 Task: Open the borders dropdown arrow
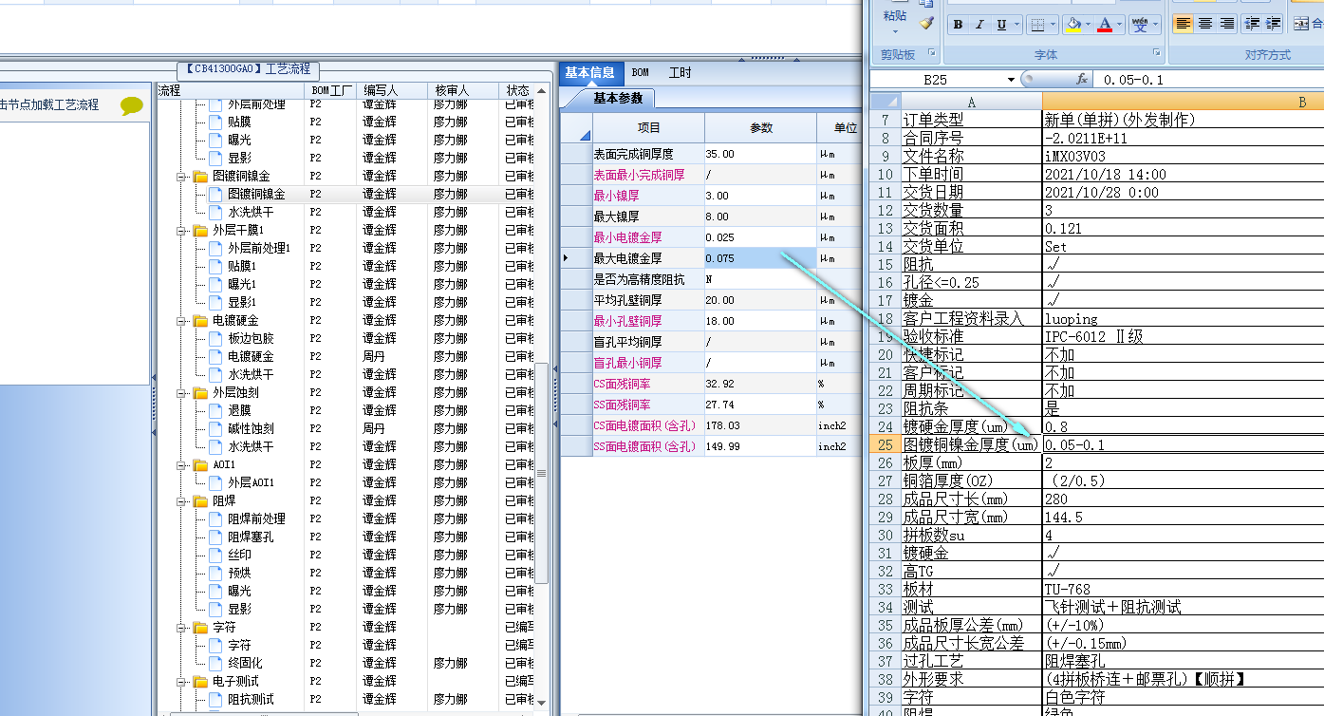click(x=1054, y=25)
